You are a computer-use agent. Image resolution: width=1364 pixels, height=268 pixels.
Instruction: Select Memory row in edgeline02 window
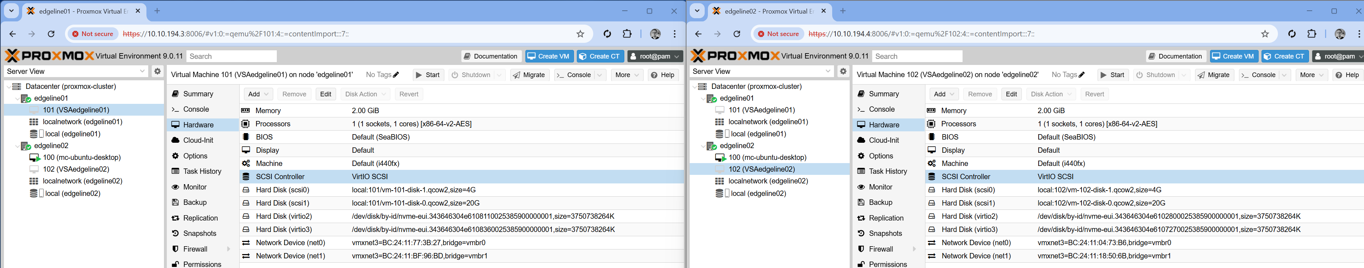[x=1145, y=111]
